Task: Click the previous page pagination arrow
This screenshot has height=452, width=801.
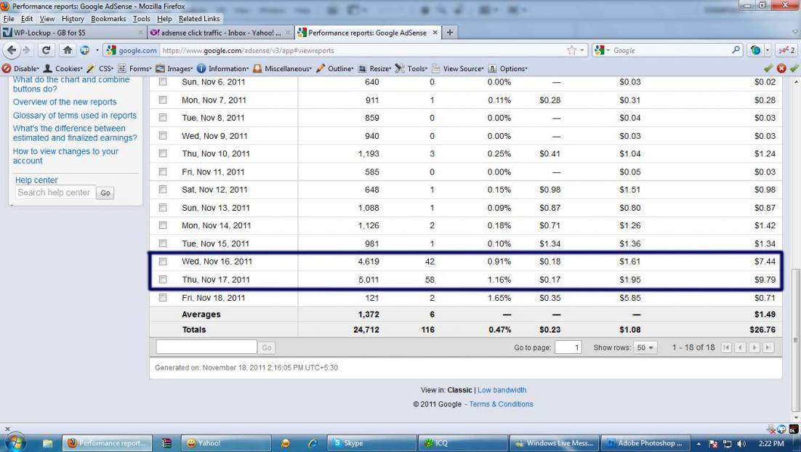Action: pyautogui.click(x=740, y=347)
